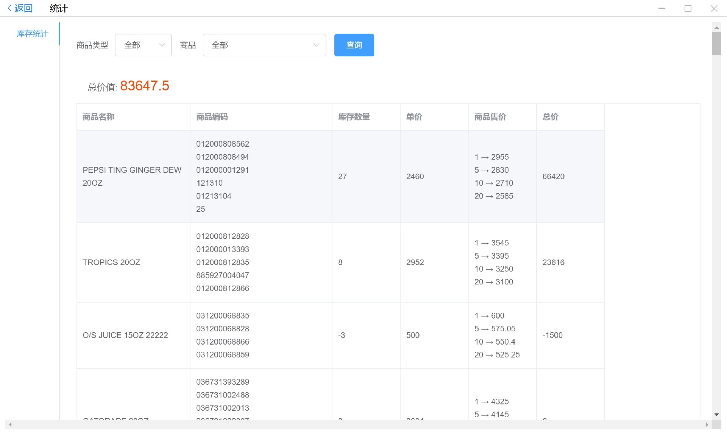This screenshot has width=727, height=435.
Task: Click the 商品名称 column header
Action: click(98, 117)
